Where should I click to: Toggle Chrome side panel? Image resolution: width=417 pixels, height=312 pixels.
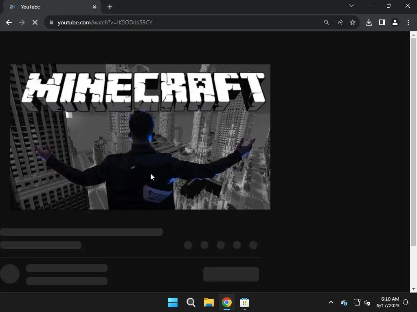pos(382,23)
